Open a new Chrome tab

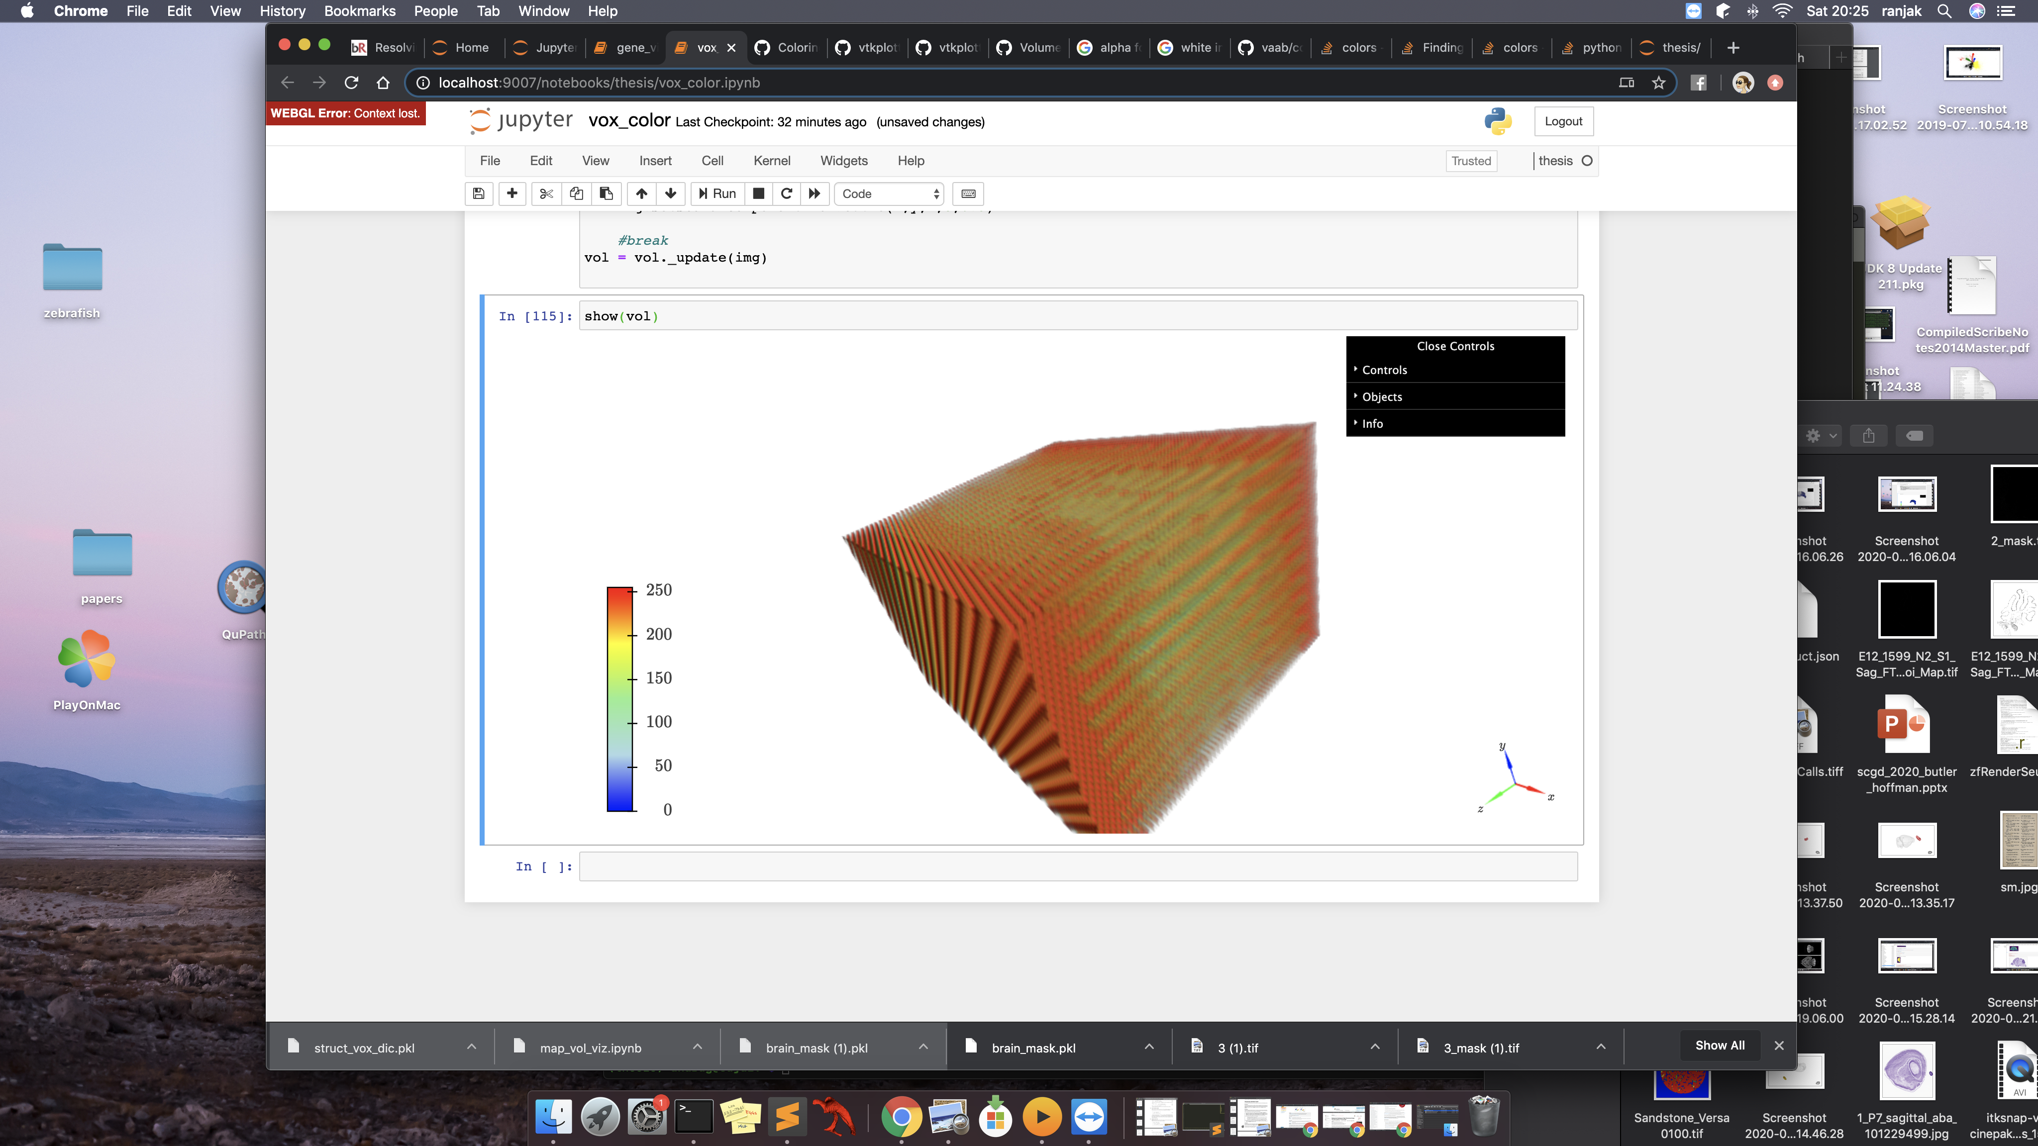point(1732,47)
